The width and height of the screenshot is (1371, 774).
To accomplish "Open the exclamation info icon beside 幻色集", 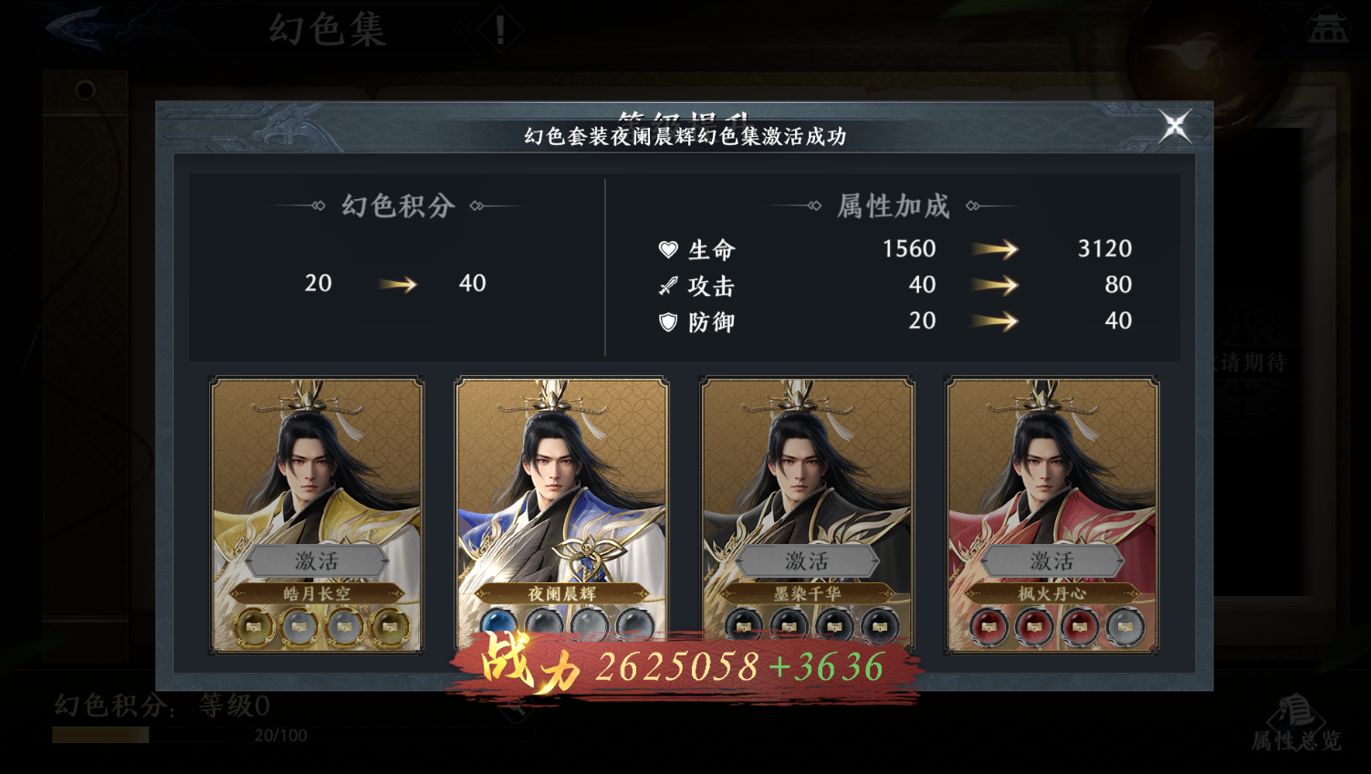I will click(x=499, y=30).
